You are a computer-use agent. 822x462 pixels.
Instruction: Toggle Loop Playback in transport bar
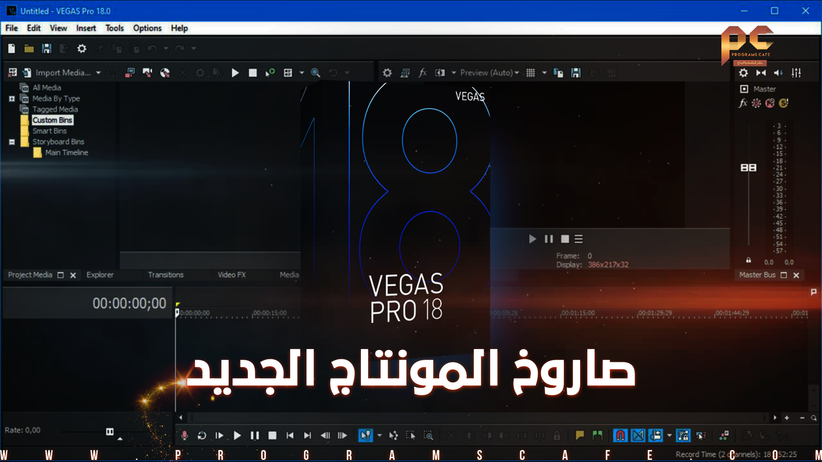[x=202, y=435]
